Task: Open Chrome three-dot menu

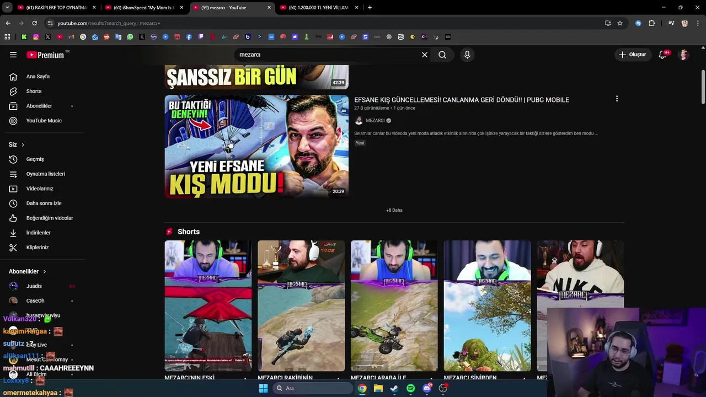Action: pos(698,23)
